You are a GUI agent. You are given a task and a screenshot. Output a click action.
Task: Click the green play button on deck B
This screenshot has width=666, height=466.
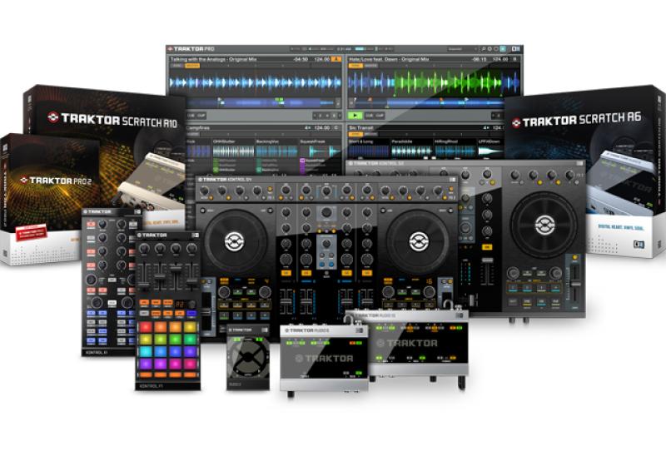coord(355,116)
